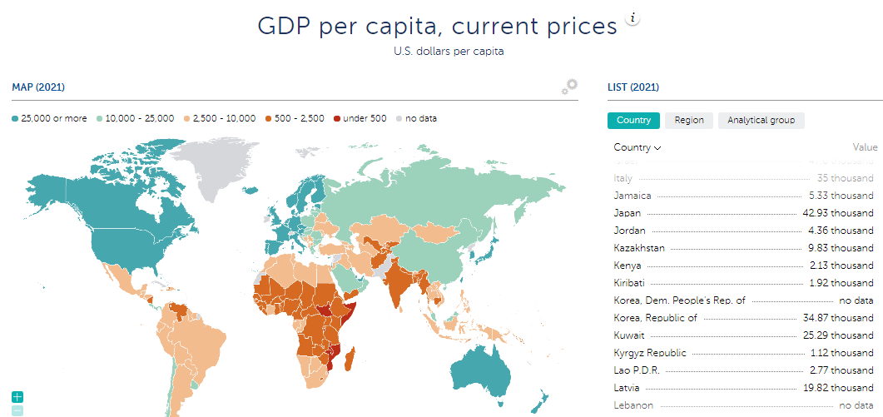The image size is (883, 417).
Task: Zoom out with the map minus button
Action: click(x=17, y=411)
